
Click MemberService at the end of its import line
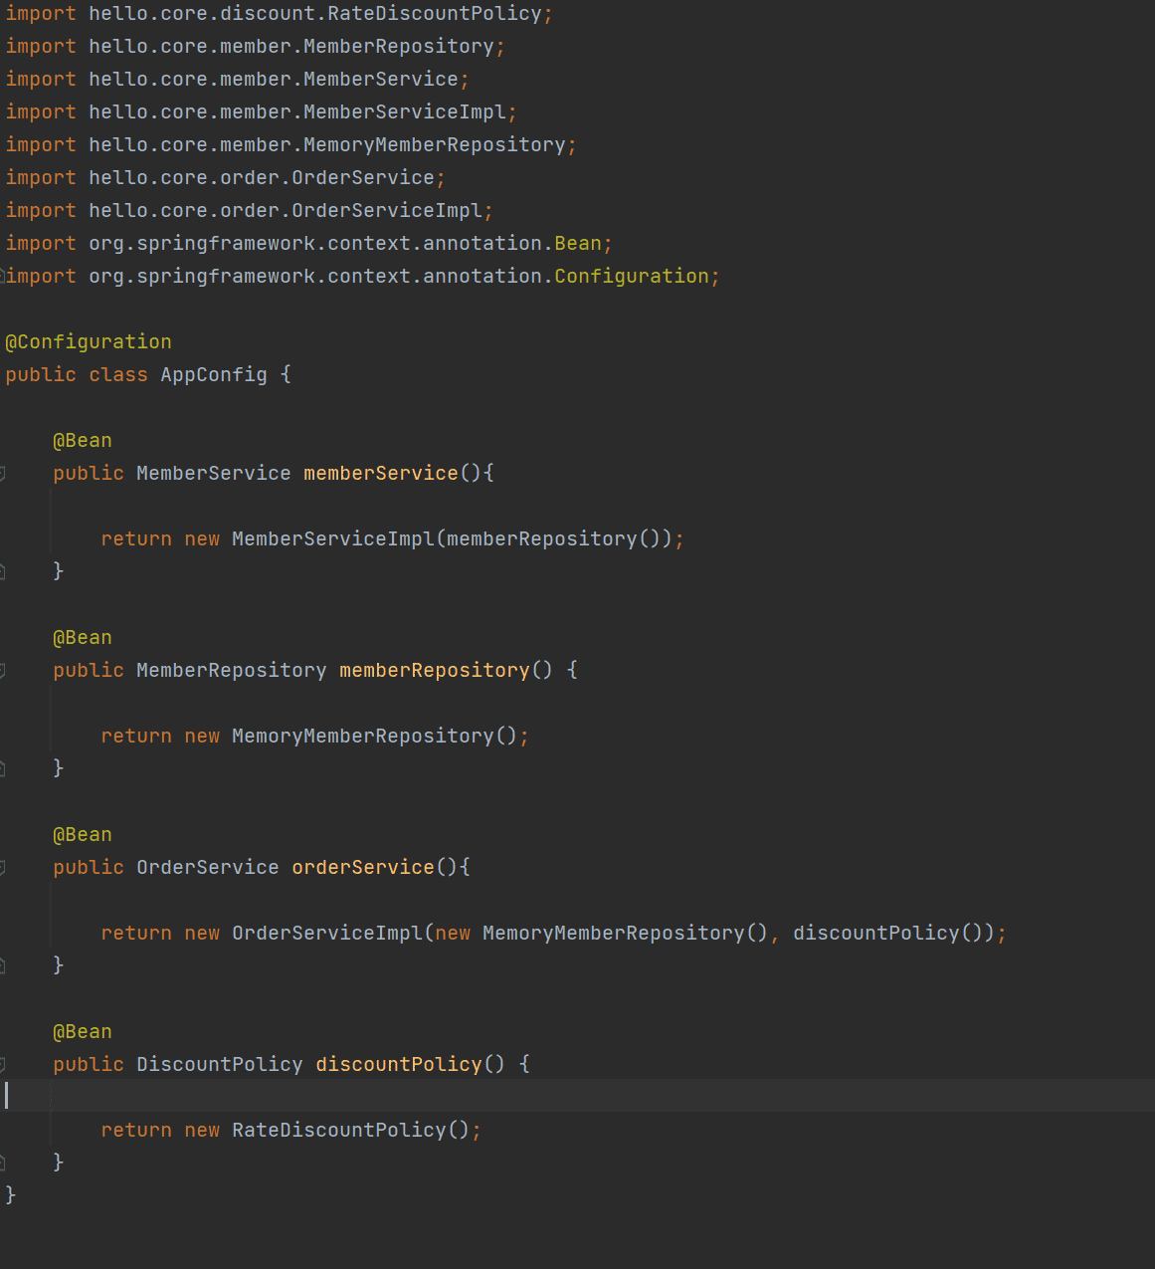pyautogui.click(x=381, y=80)
